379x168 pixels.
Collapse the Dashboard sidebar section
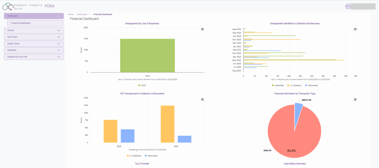point(58,16)
